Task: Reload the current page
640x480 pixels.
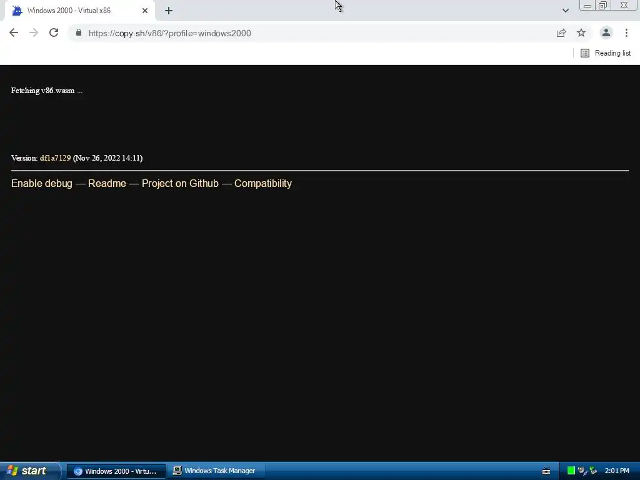Action: [x=54, y=32]
